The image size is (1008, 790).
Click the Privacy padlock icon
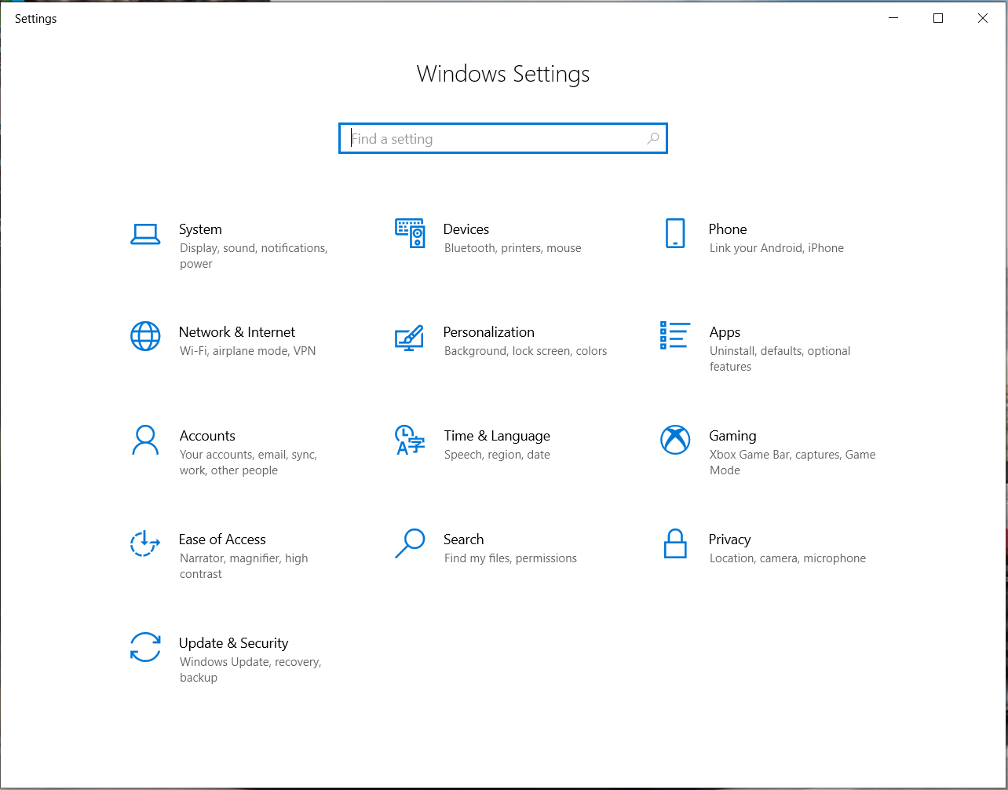click(x=675, y=543)
